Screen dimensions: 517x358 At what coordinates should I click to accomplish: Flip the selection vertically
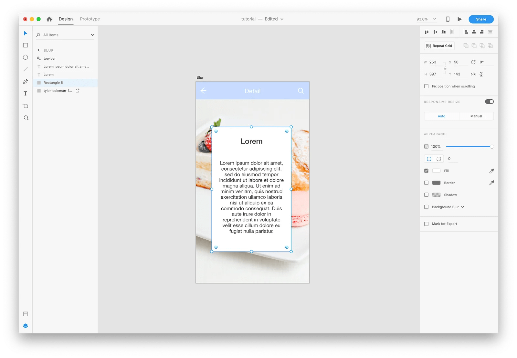tap(481, 74)
